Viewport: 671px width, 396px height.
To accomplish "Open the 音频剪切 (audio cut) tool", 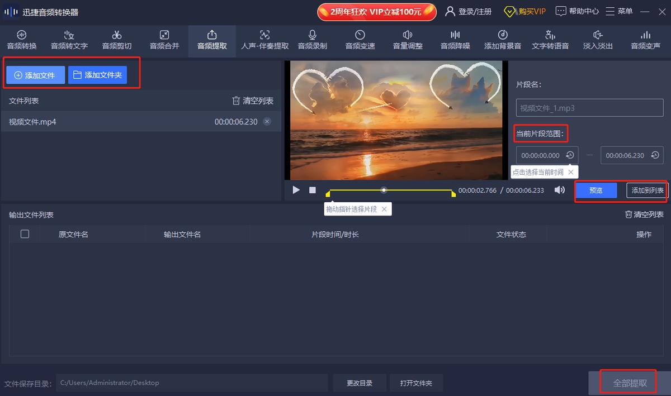I will pos(116,40).
